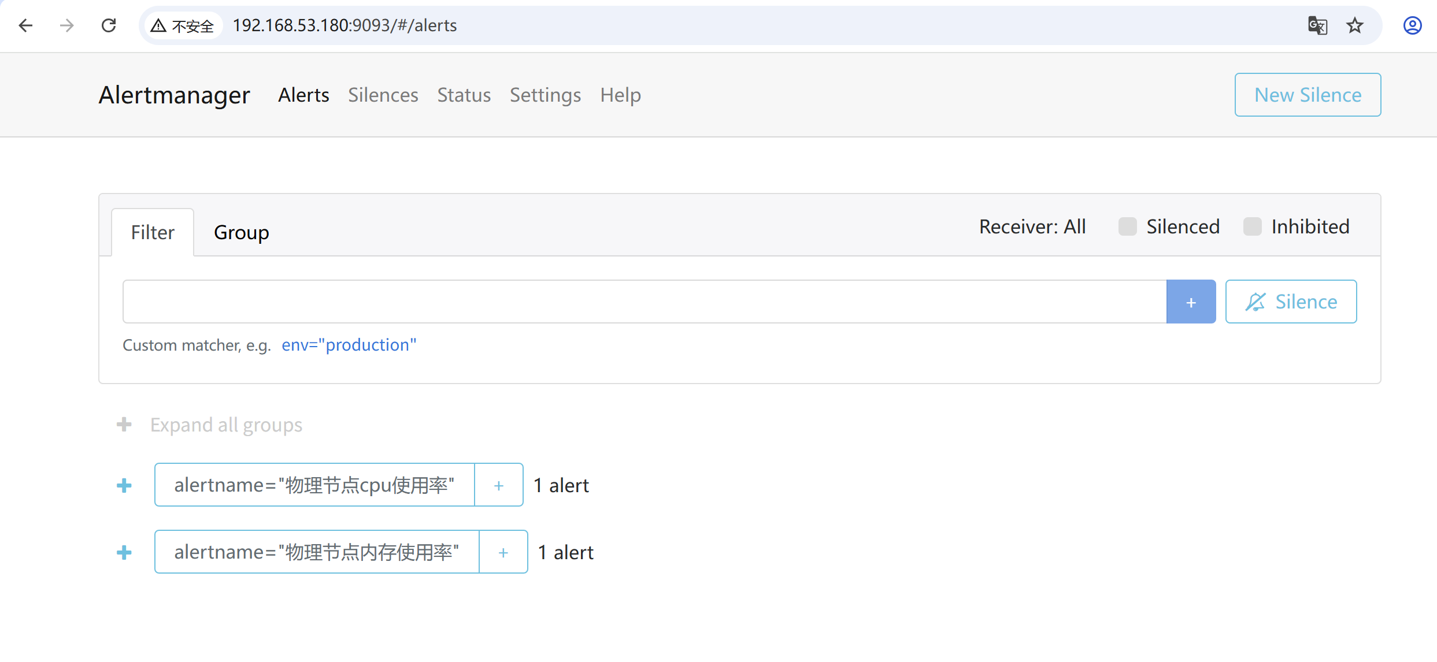Switch to the Group tab

241,232
